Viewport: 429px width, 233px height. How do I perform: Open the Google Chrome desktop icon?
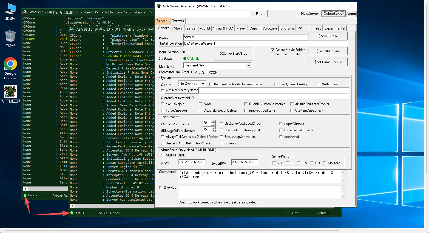coord(10,68)
